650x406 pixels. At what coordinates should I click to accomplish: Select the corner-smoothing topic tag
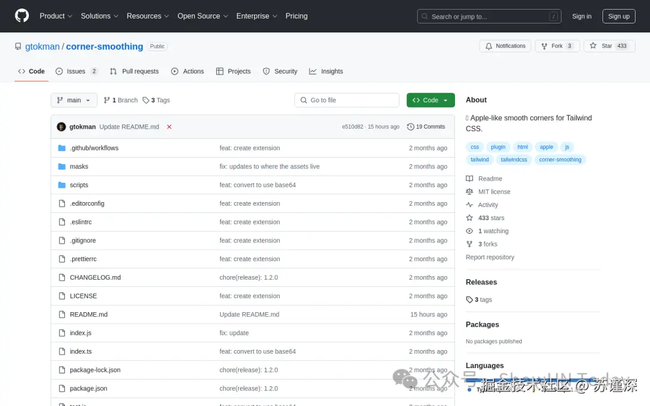[560, 159]
